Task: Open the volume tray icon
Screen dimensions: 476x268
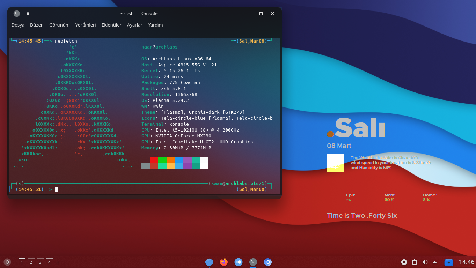Action: pyautogui.click(x=425, y=262)
